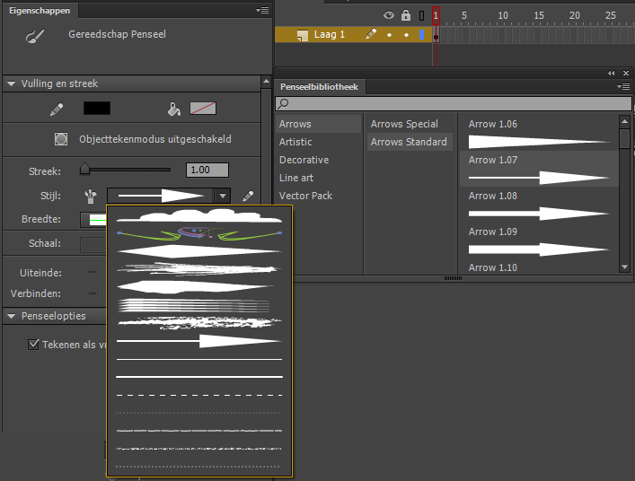This screenshot has height=481, width=635.
Task: Select the Line art category
Action: [318, 178]
